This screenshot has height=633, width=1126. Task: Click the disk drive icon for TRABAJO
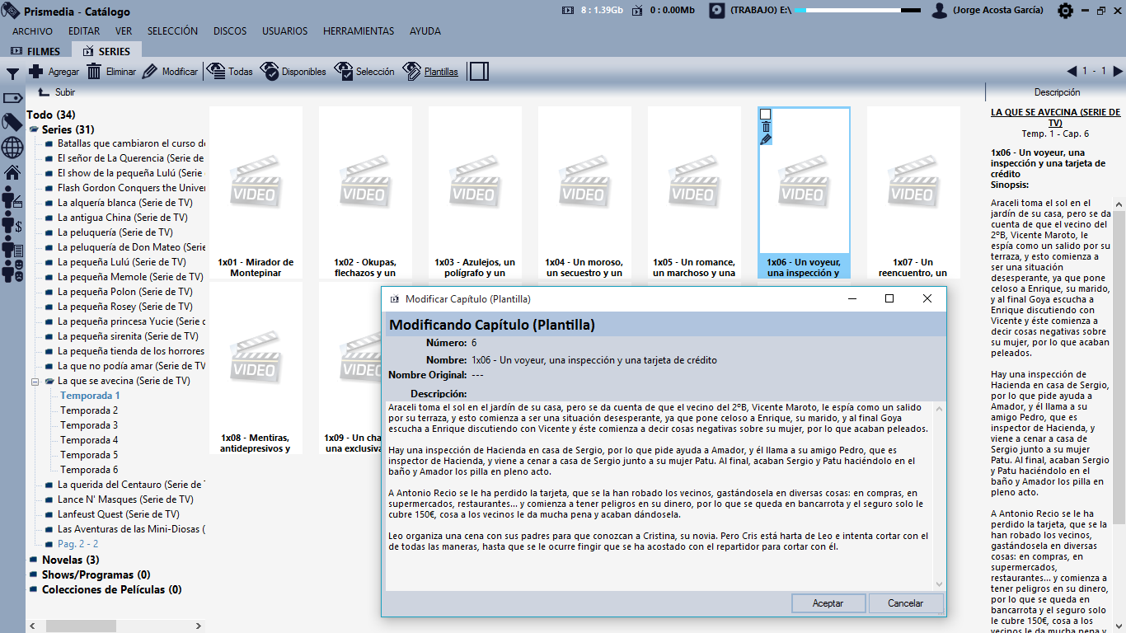[717, 11]
